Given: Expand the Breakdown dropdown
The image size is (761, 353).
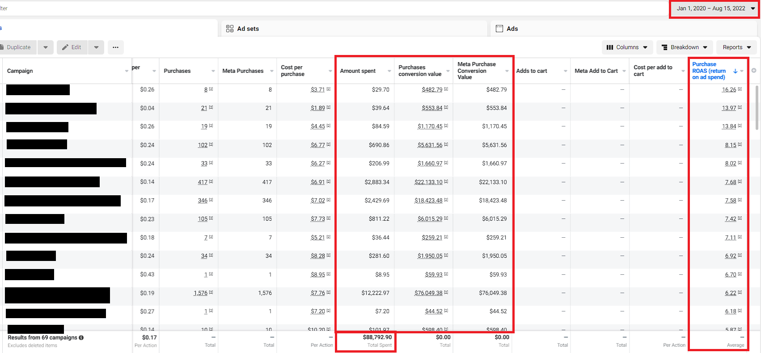Looking at the screenshot, I should click(x=684, y=47).
